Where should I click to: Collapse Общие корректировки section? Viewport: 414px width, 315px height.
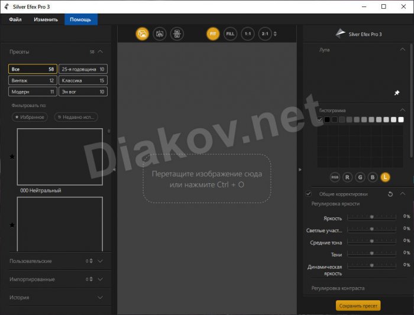(402, 194)
